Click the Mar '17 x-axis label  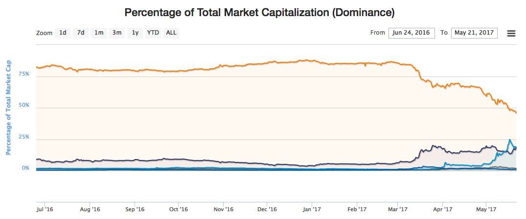398,209
